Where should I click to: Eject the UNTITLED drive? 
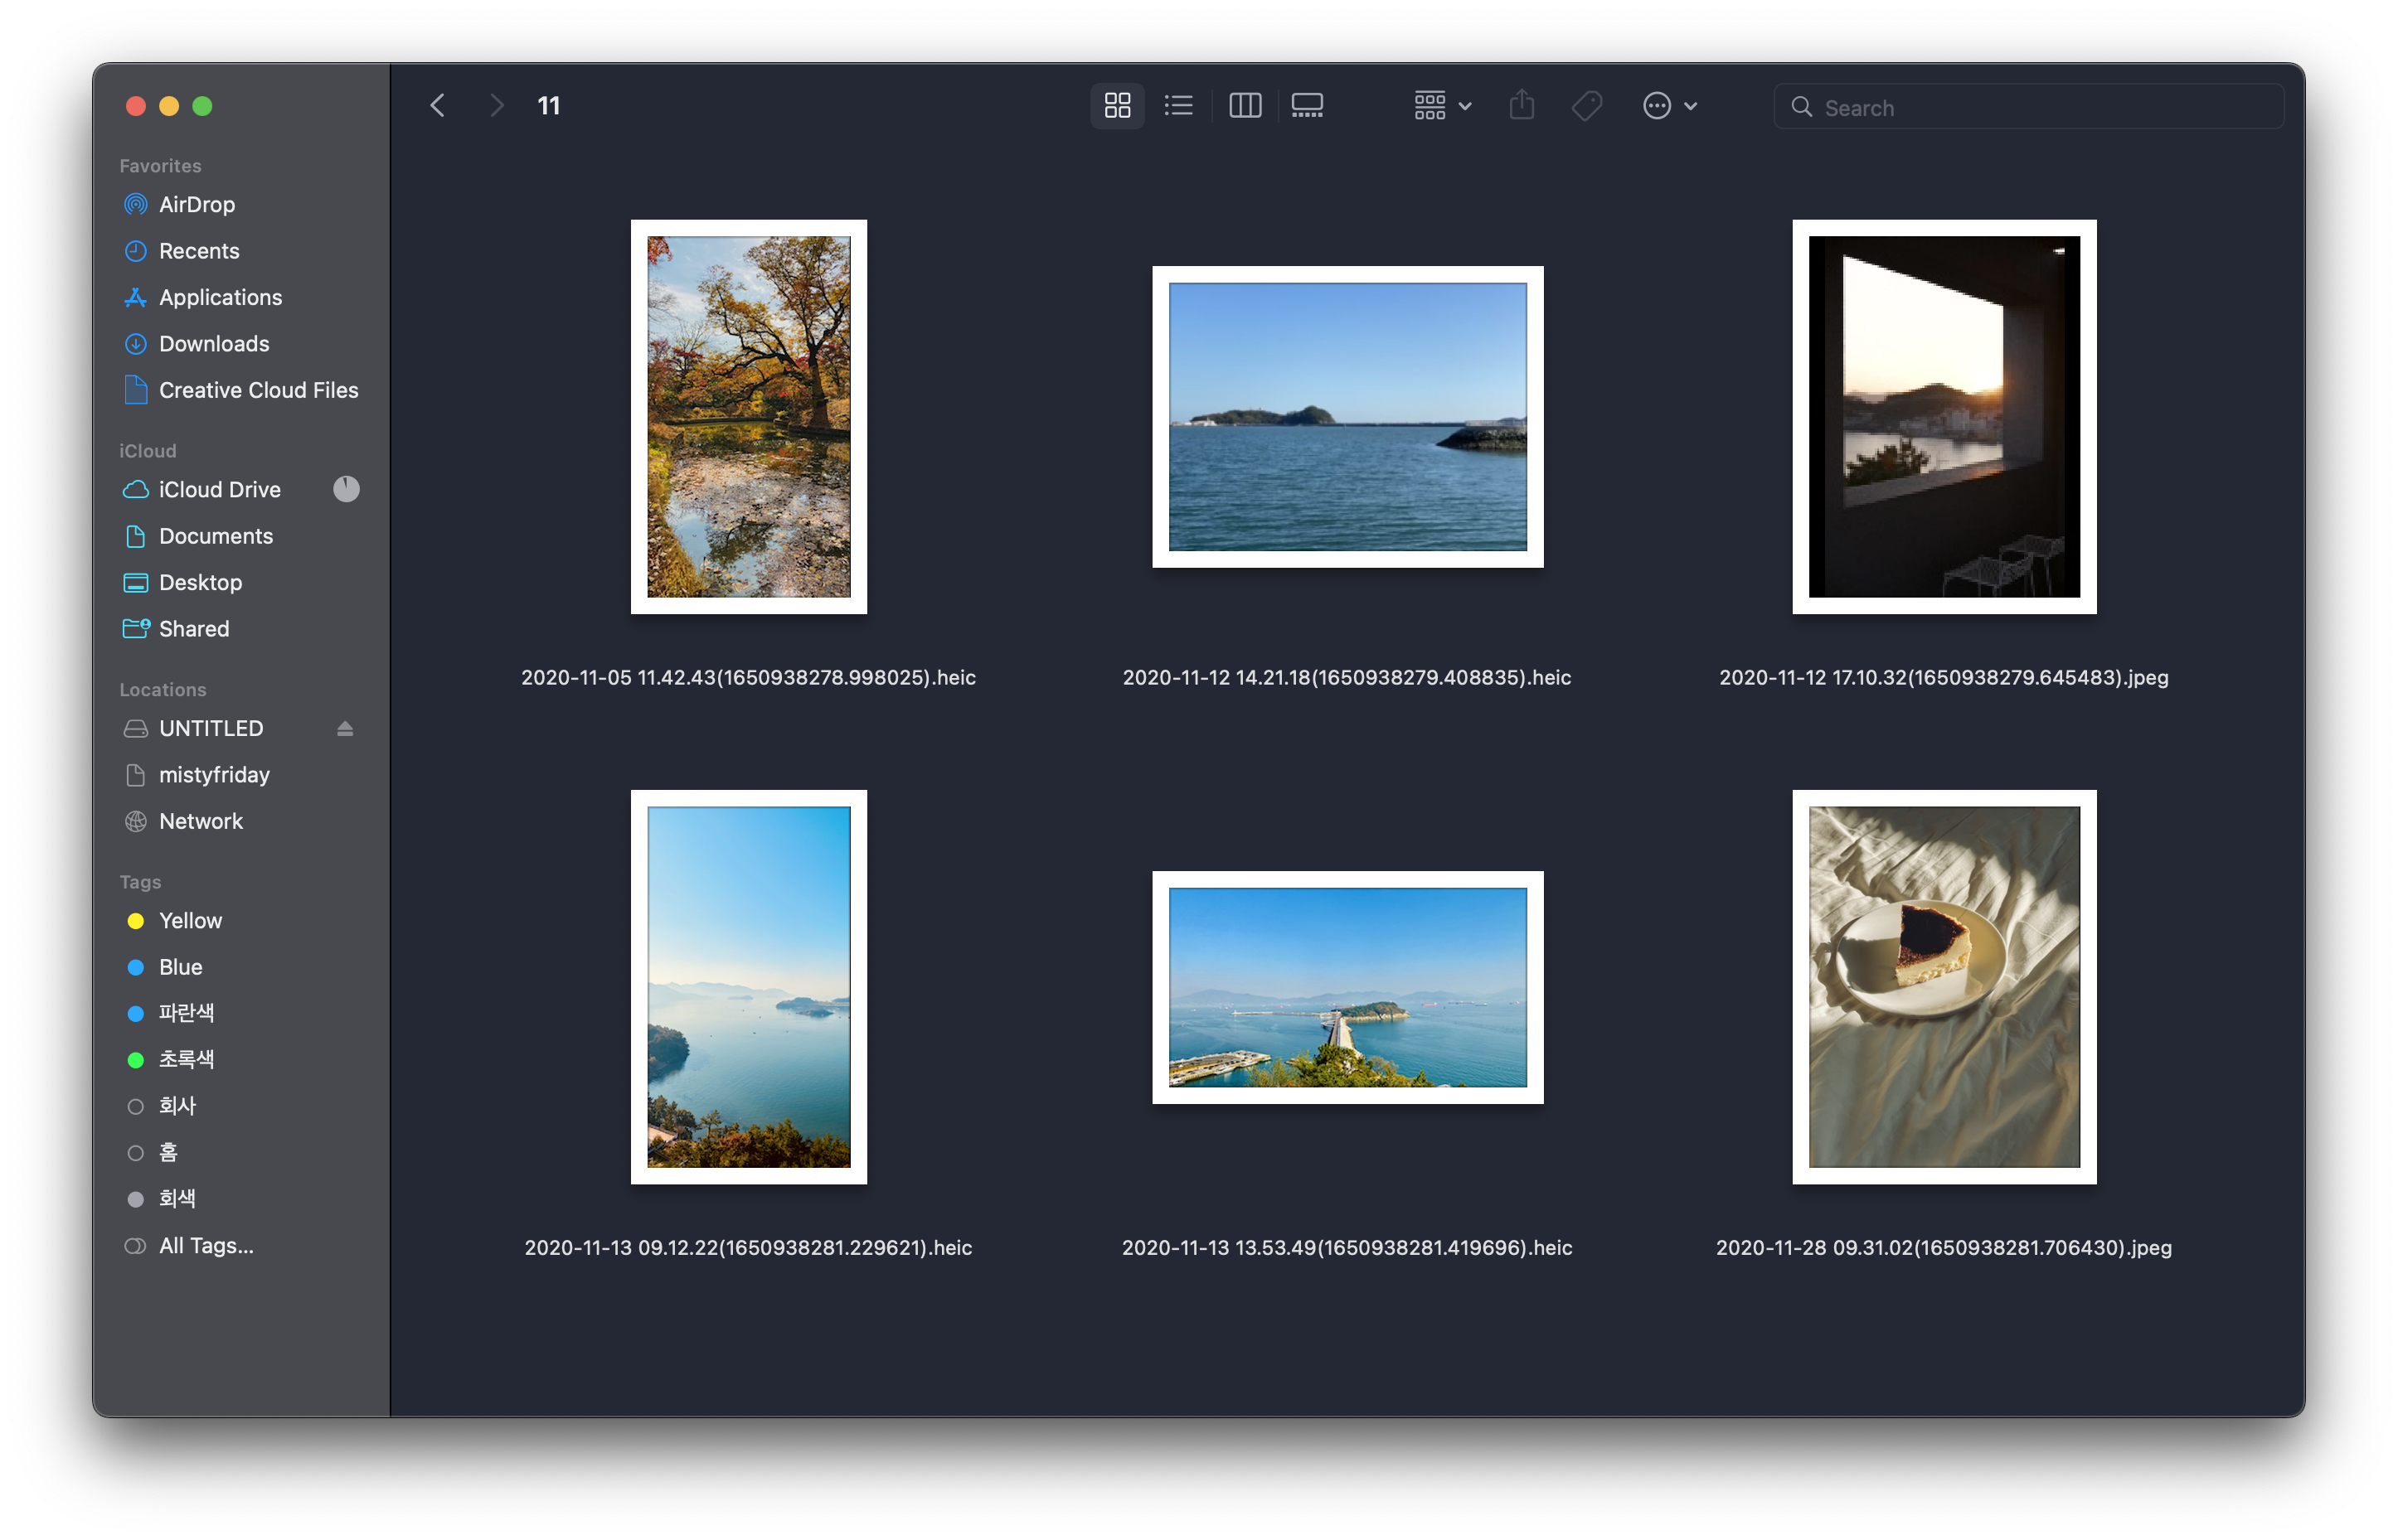pos(345,729)
